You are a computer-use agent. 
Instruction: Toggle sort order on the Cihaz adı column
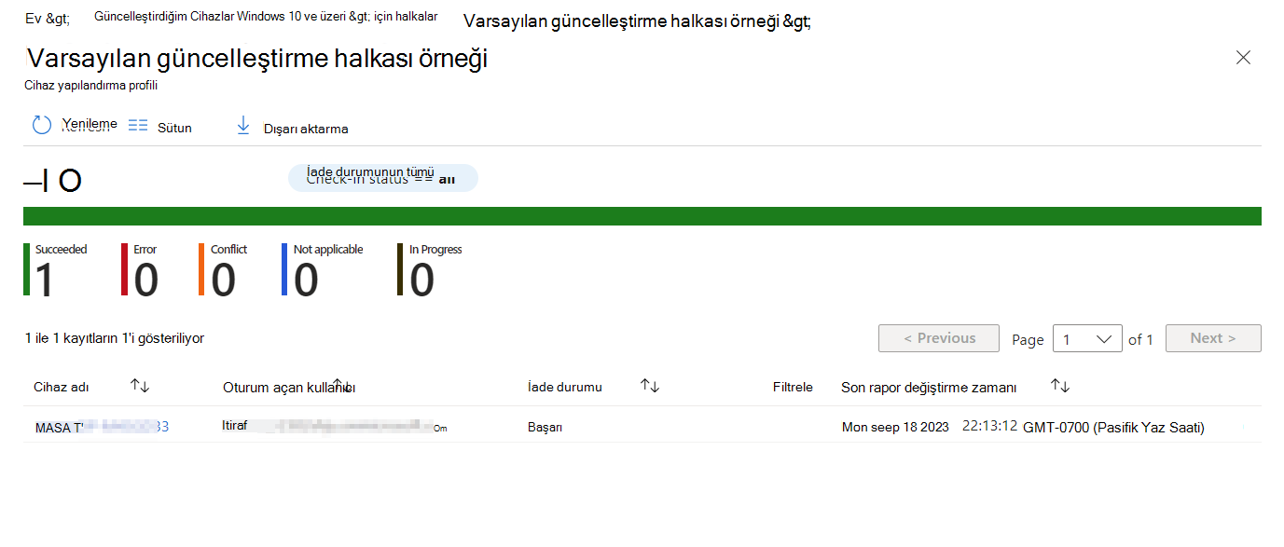(138, 385)
